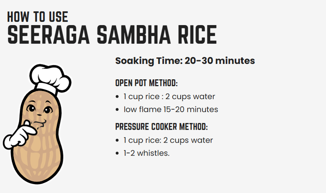Image resolution: width=326 pixels, height=193 pixels.
Task: Select the "Soaking Time: 20-30 minutes" text
Action: click(185, 61)
